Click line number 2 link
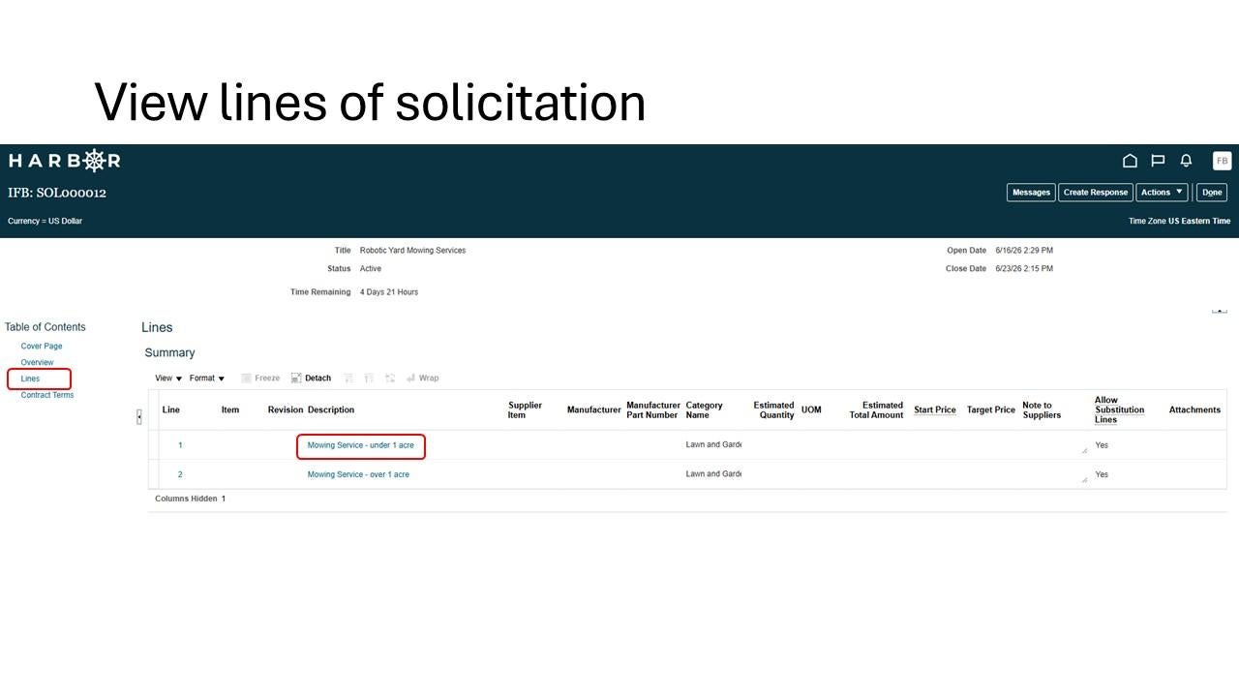1239x697 pixels. click(x=180, y=474)
